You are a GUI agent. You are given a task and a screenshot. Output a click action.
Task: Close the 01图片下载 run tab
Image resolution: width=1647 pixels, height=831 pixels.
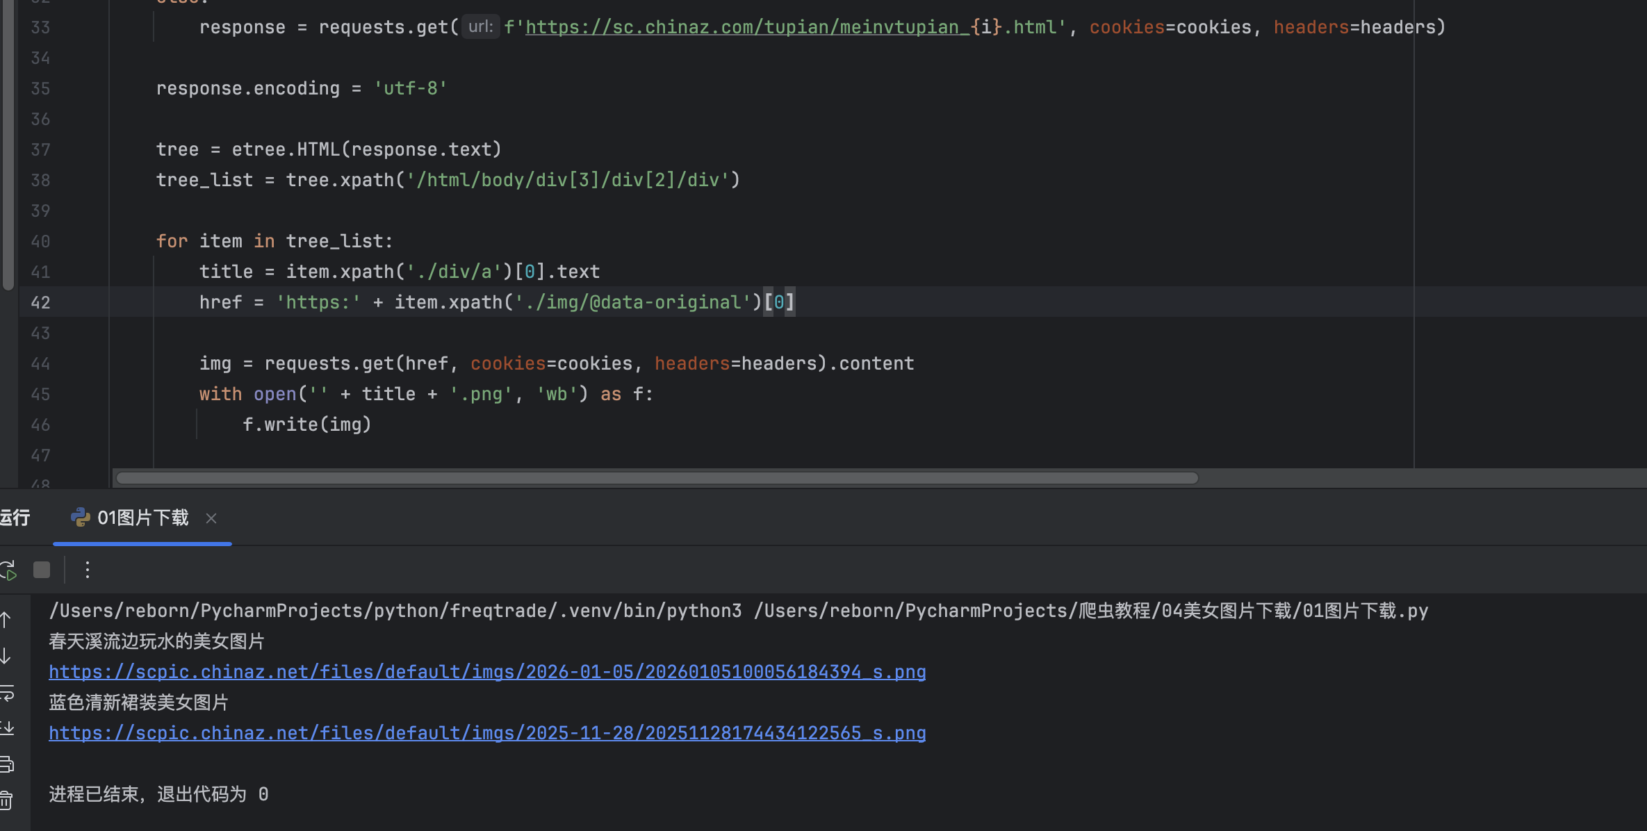pyautogui.click(x=211, y=518)
